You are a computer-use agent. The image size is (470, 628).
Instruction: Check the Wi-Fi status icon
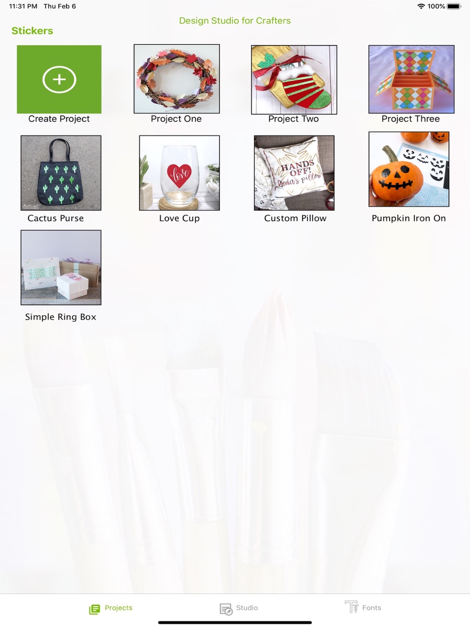click(421, 6)
